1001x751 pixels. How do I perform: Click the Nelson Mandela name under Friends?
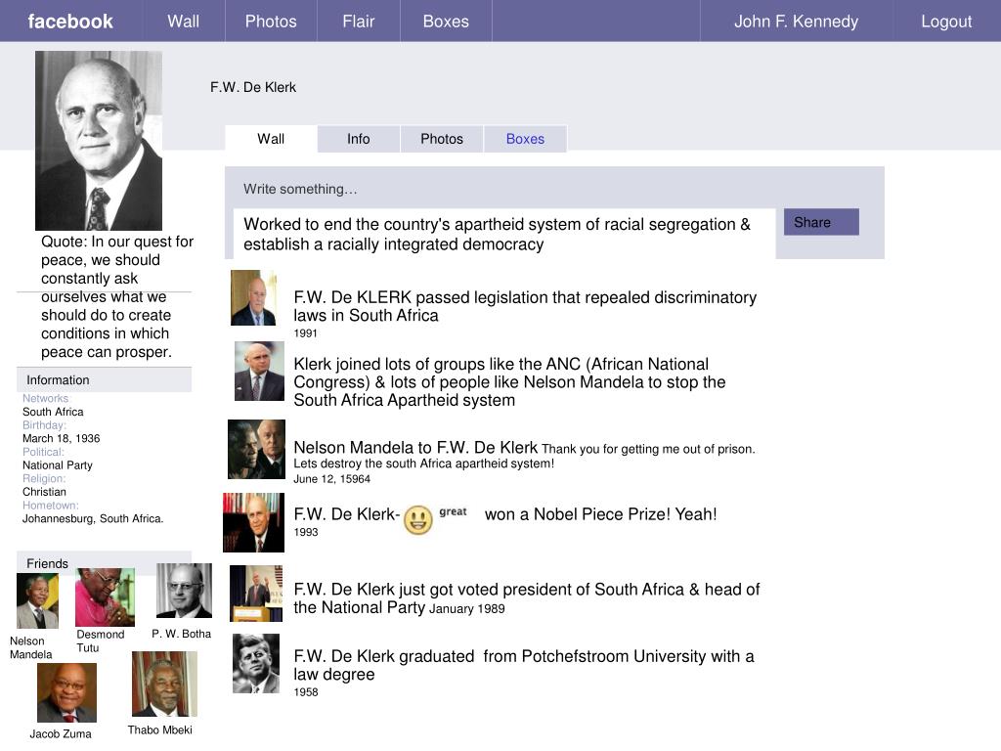tap(30, 647)
